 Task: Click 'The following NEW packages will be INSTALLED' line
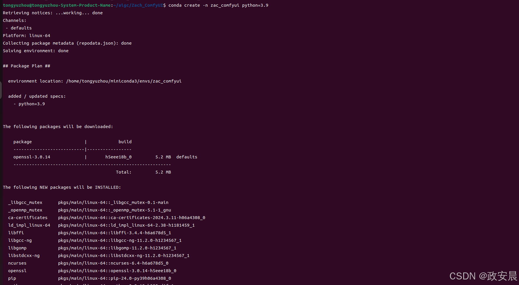click(62, 187)
